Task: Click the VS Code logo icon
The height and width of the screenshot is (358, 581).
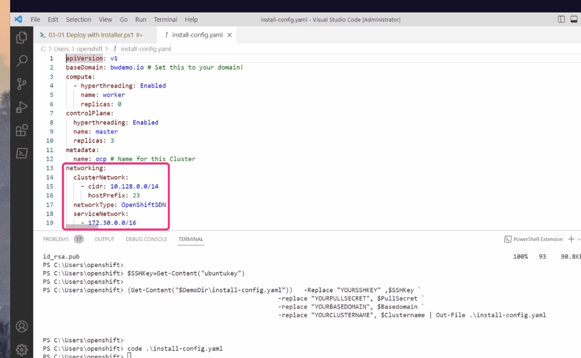Action: [x=18, y=19]
